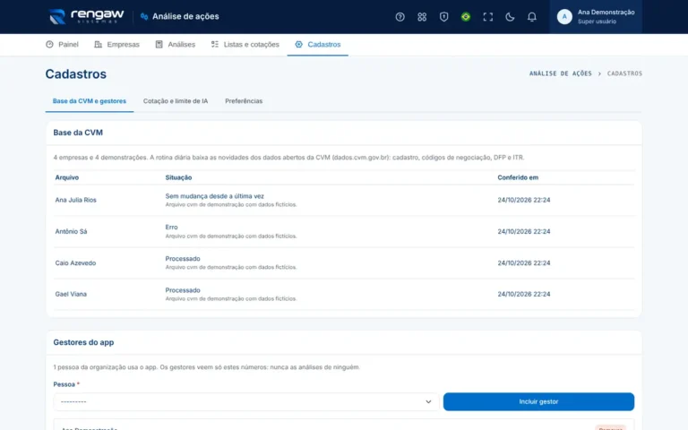Switch to Cotação e limite de IA tab

(x=176, y=101)
